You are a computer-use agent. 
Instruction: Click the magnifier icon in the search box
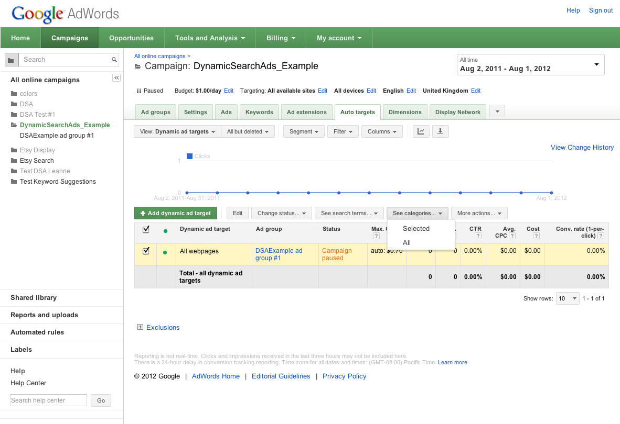coord(114,60)
